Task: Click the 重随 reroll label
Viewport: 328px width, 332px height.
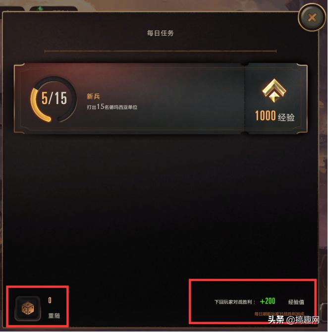Action: 54,316
